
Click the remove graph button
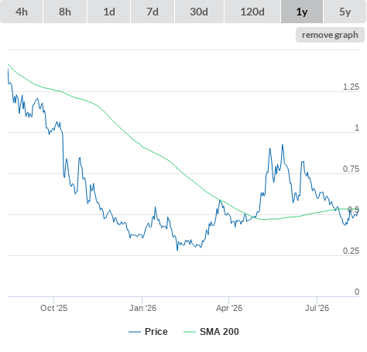[330, 35]
